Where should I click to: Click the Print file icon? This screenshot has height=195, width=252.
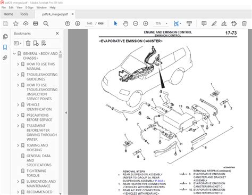pos(36,23)
